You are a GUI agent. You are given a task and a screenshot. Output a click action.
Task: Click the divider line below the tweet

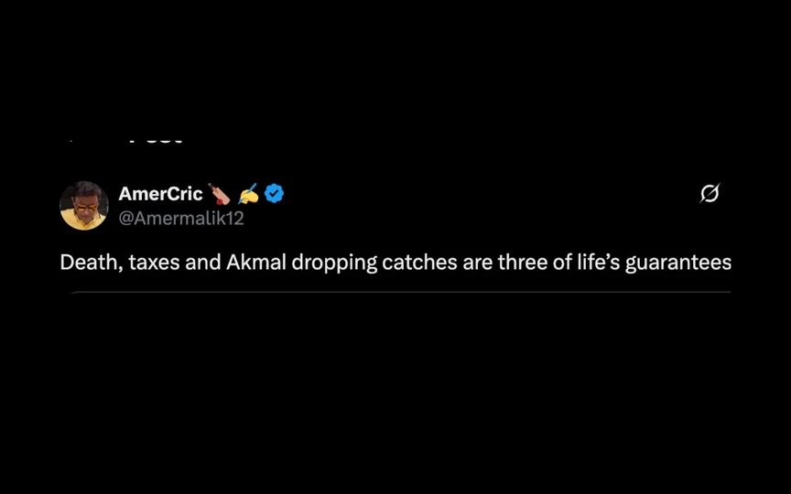401,292
